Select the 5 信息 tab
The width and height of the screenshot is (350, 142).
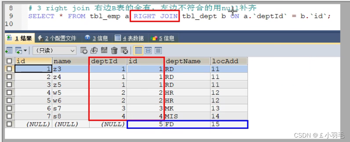coord(163,38)
